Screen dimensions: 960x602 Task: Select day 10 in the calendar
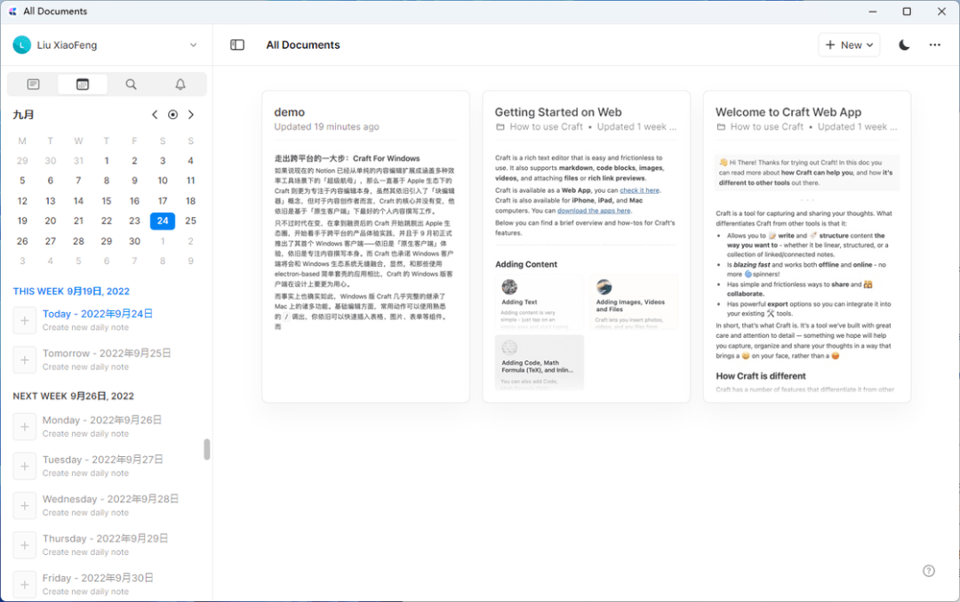tap(163, 181)
